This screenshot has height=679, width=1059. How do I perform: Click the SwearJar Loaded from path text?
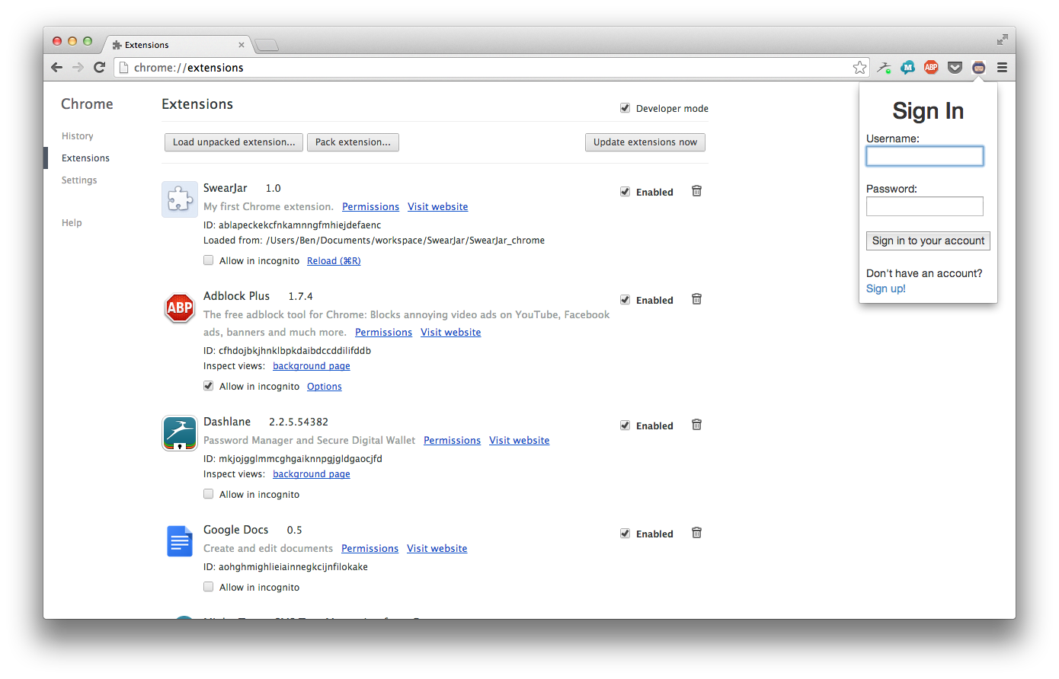pyautogui.click(x=374, y=241)
